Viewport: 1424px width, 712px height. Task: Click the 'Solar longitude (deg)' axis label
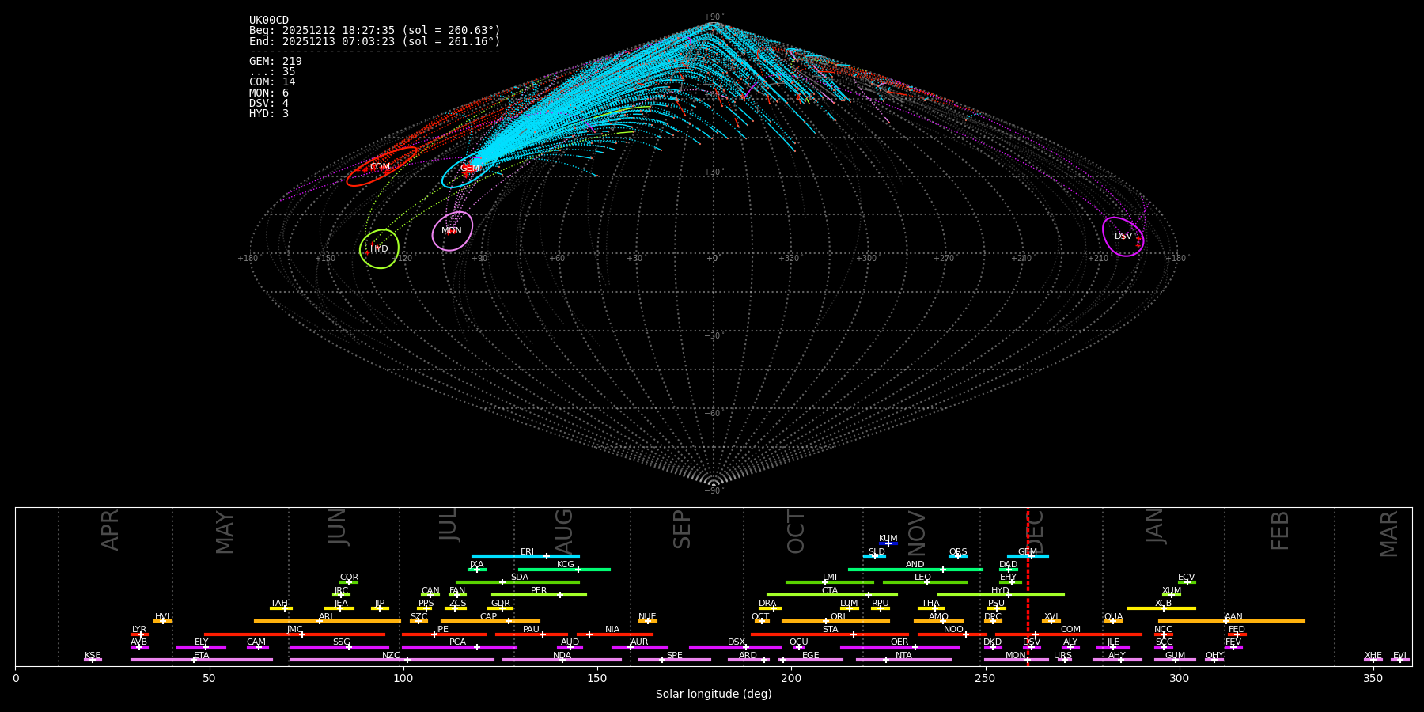[x=714, y=694]
